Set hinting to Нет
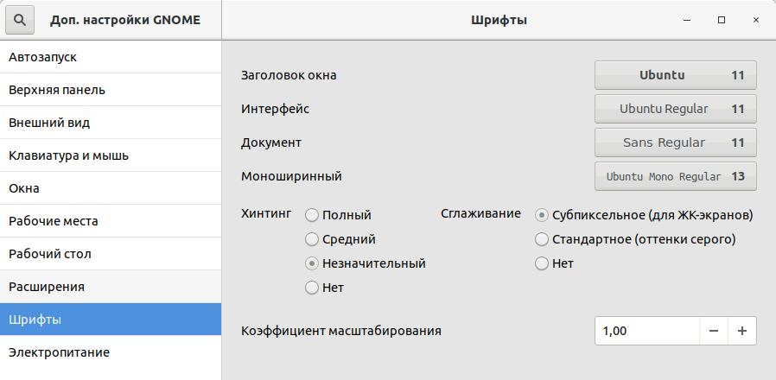 pos(312,288)
